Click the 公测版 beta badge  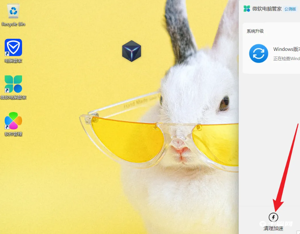(x=290, y=9)
